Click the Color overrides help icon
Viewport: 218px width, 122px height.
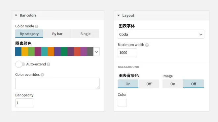pos(42,75)
